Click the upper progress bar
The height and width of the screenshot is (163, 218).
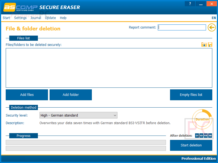[86, 142]
